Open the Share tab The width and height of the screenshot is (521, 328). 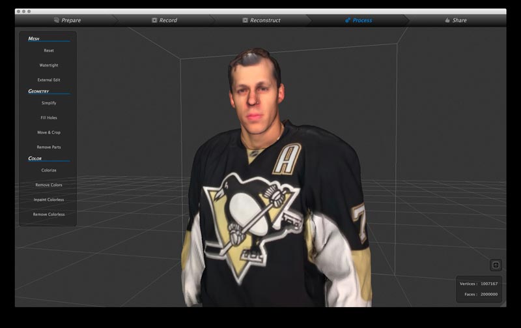click(455, 20)
